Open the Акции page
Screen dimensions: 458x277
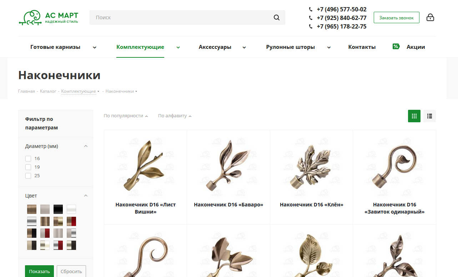pyautogui.click(x=416, y=47)
